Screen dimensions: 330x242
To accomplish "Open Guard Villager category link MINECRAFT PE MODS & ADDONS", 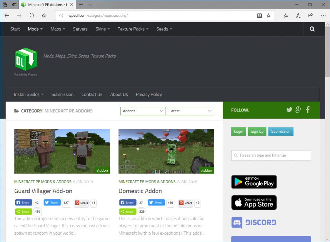I will coord(43,182).
